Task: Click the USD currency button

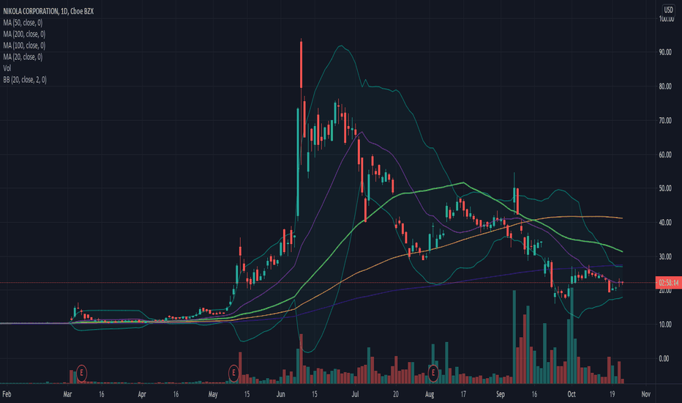Action: (x=668, y=10)
